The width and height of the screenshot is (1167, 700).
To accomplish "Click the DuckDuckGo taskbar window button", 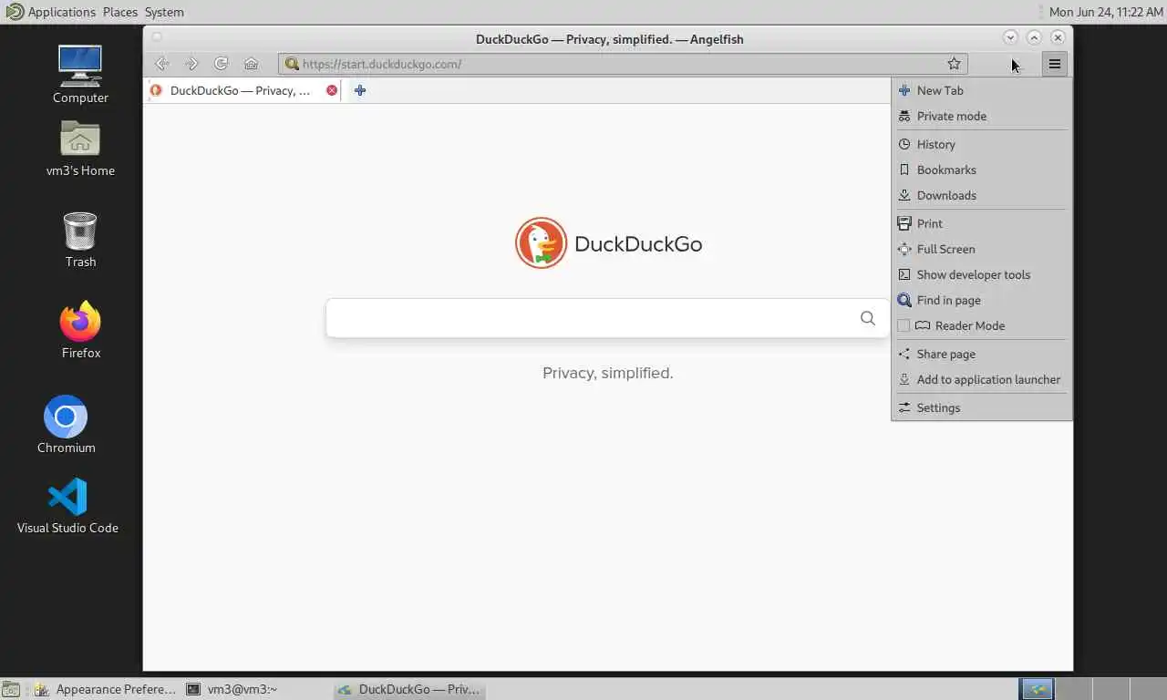I will [x=409, y=689].
